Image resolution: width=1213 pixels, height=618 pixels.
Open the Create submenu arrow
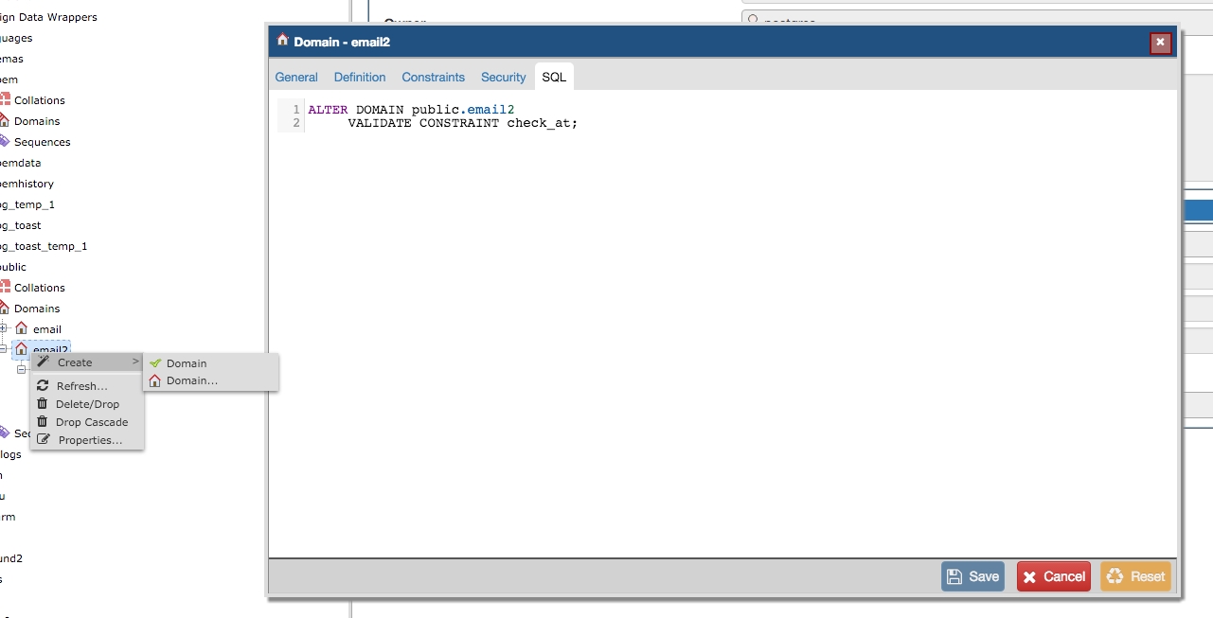point(135,362)
